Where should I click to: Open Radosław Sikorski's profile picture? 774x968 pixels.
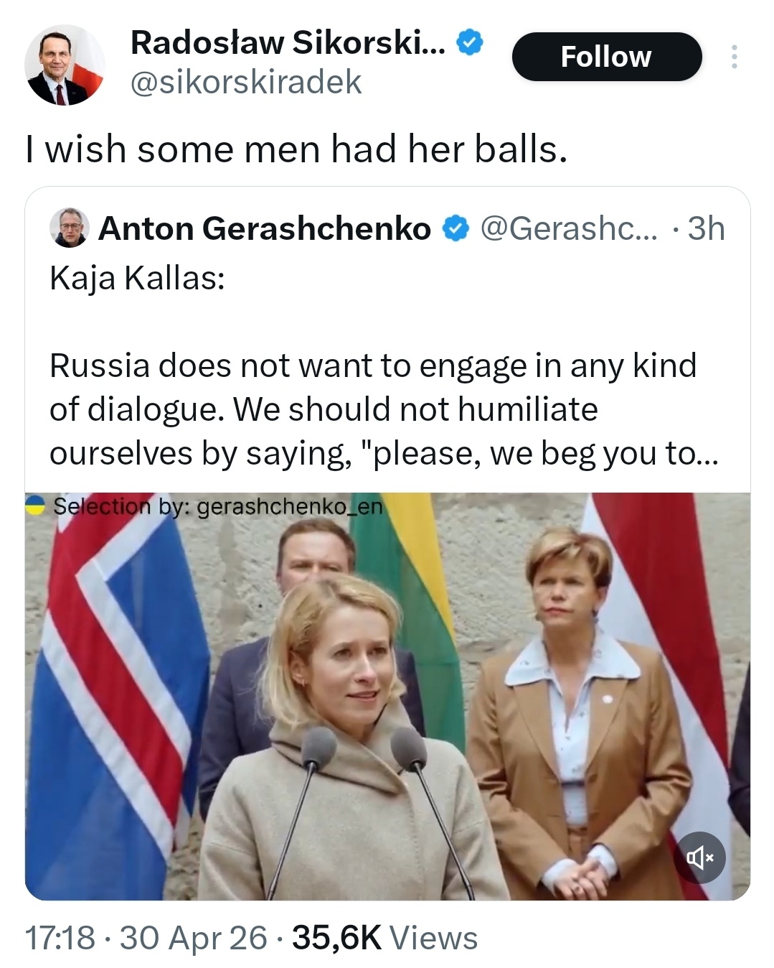[x=65, y=66]
